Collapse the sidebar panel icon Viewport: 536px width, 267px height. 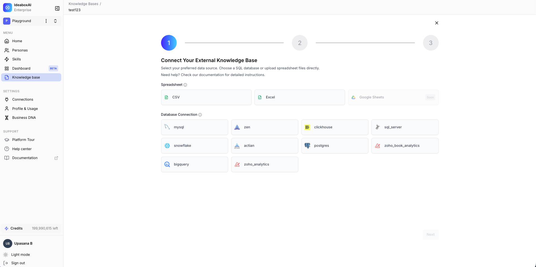[x=57, y=8]
